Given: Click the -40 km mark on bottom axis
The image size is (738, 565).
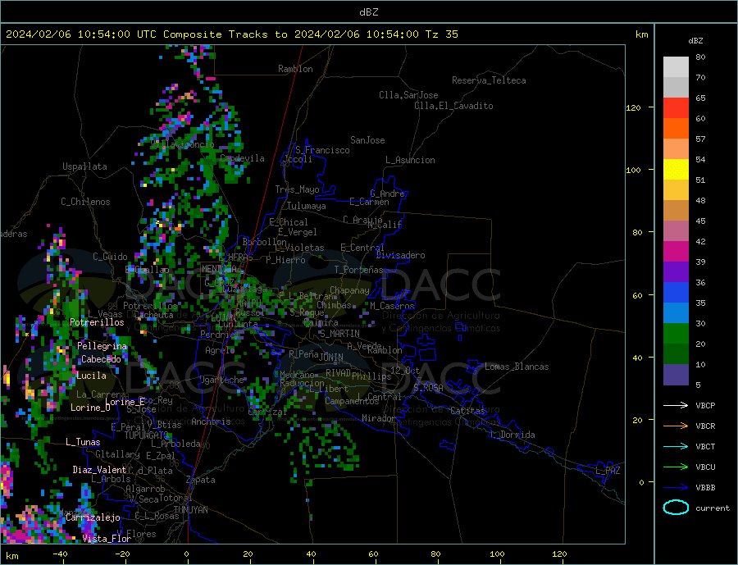Looking at the screenshot, I should point(60,554).
